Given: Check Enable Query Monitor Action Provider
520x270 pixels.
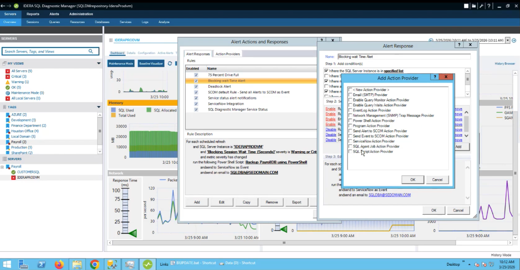Looking at the screenshot, I should [x=350, y=100].
